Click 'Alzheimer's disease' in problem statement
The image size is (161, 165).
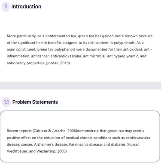[x=51, y=144]
